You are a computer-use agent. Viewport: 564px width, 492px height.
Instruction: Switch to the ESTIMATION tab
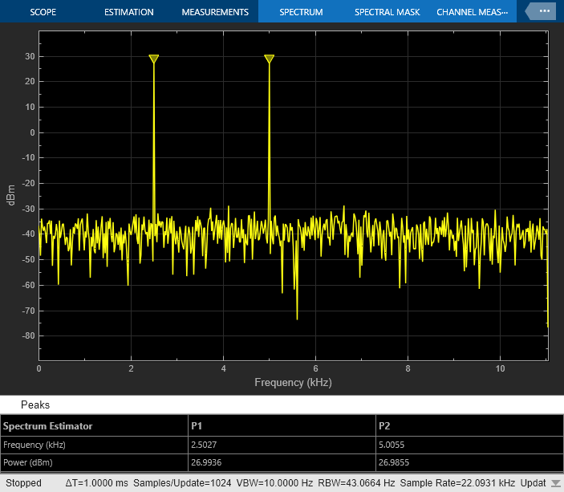pos(129,12)
